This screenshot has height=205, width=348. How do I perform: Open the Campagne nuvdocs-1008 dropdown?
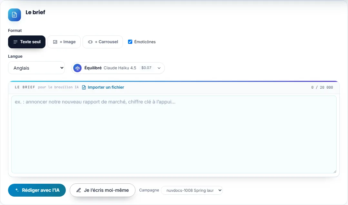coord(192,190)
